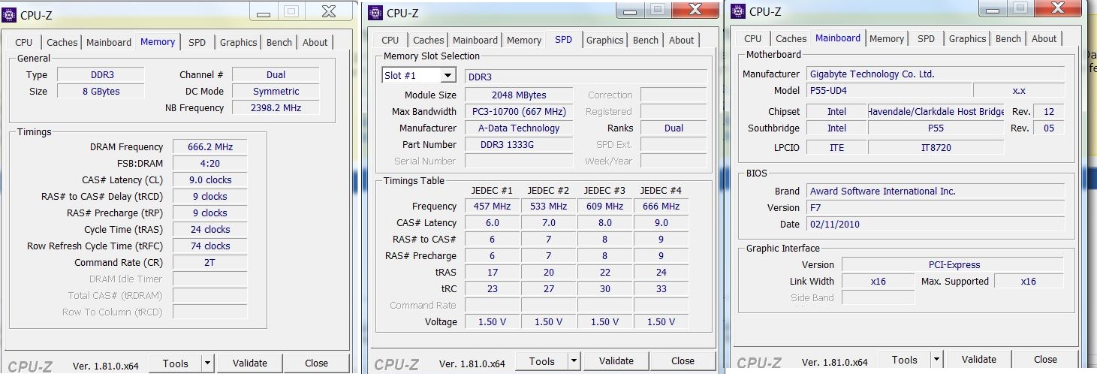The width and height of the screenshot is (1097, 374).
Task: Click Validate button in Mainboard window
Action: 979,360
